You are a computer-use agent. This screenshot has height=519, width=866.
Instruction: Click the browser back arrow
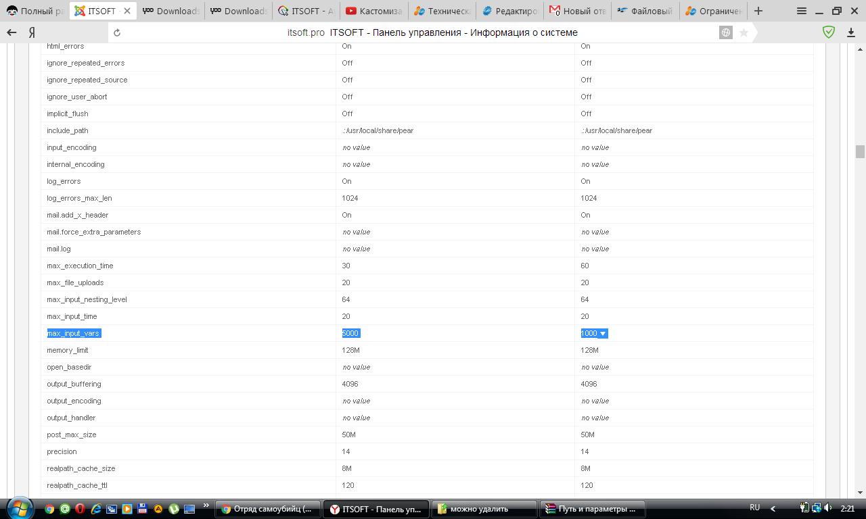(12, 32)
